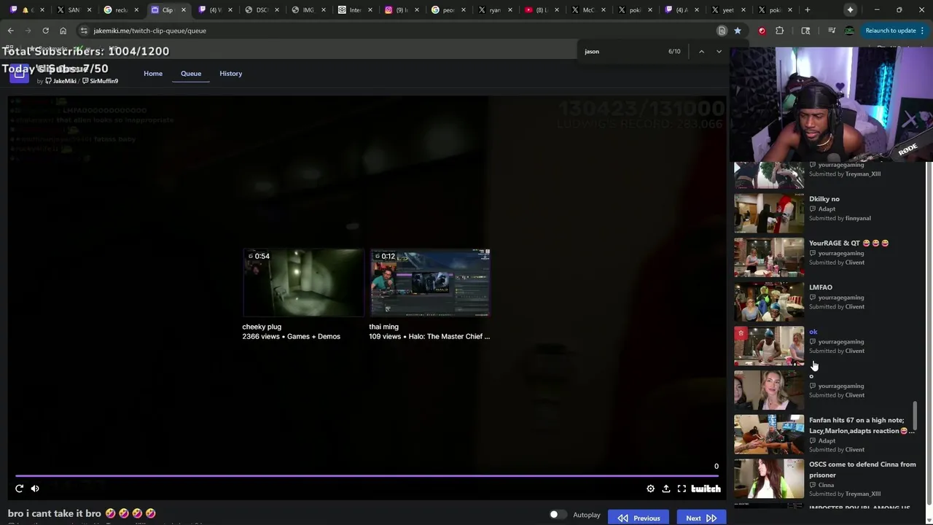This screenshot has width=933, height=525.
Task: Open 'Dkilky no' clip thumbnail in queue
Action: 769,213
